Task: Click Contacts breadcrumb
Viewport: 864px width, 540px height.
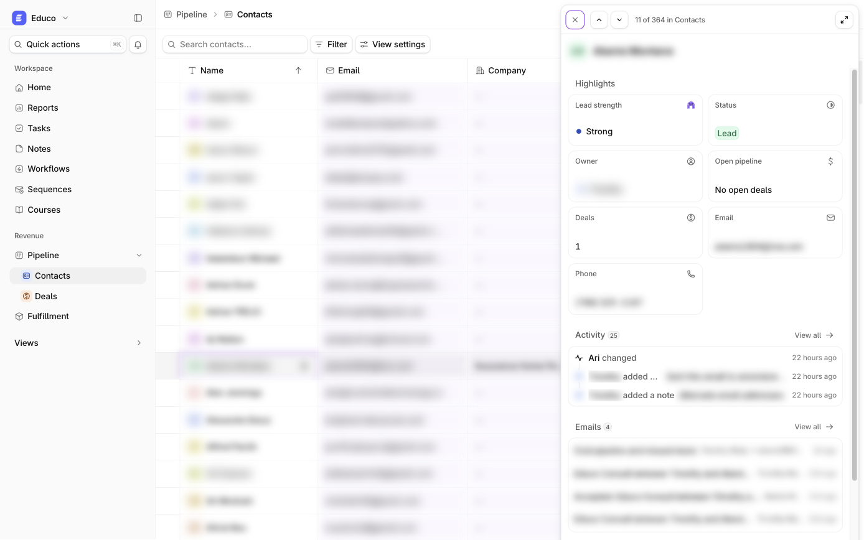Action: point(248,14)
